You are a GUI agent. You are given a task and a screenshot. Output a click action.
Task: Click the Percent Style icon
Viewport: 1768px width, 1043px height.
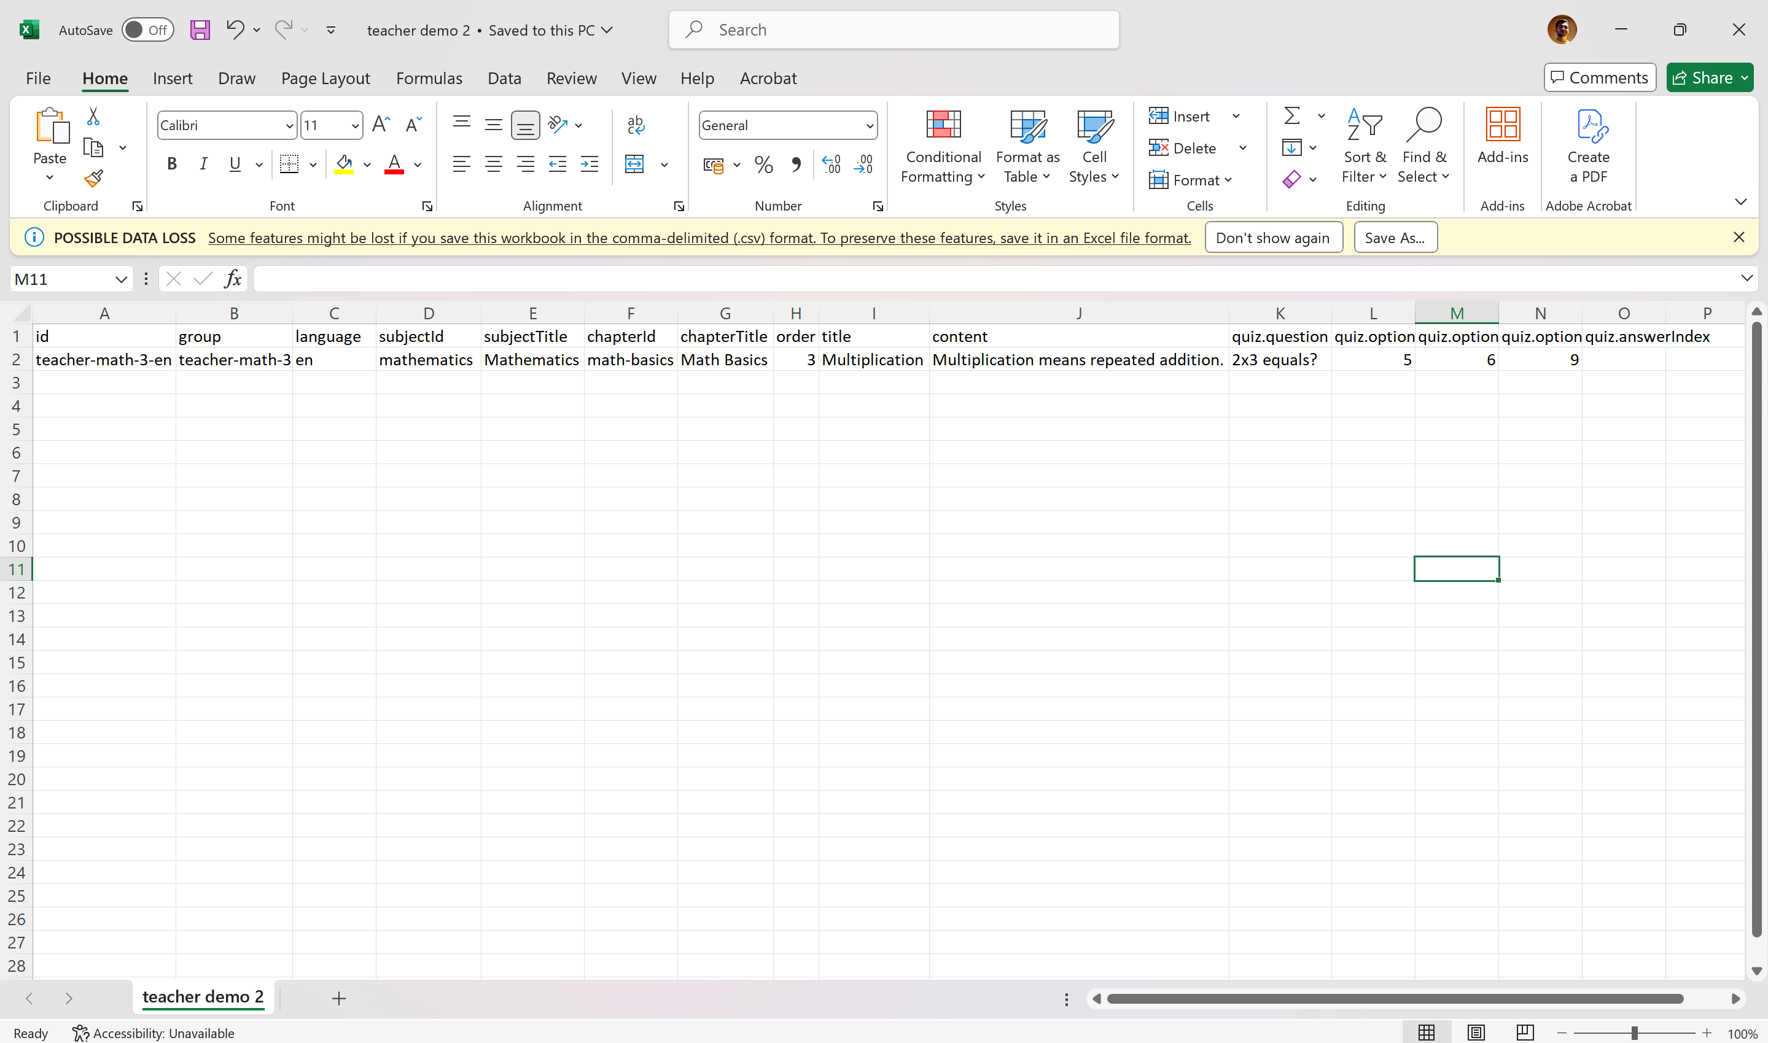click(x=763, y=165)
